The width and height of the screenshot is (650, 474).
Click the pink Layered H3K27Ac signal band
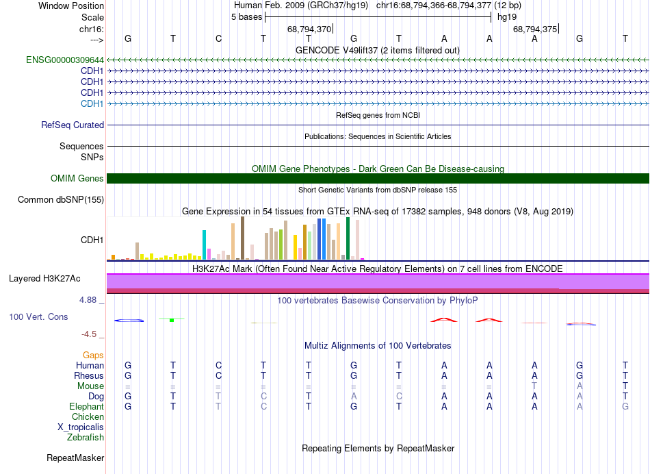[378, 282]
